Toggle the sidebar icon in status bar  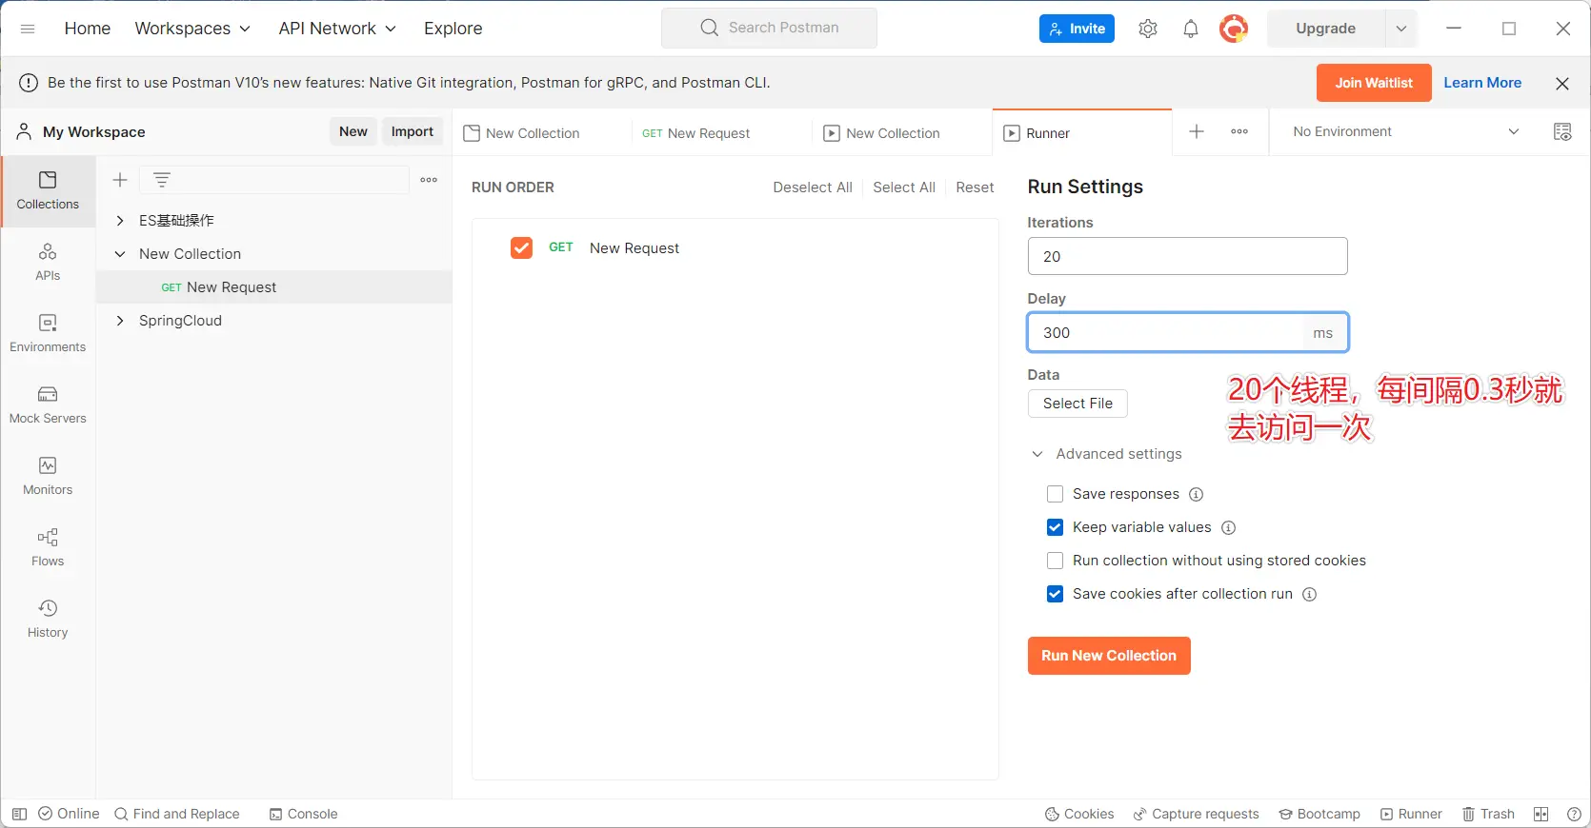point(19,814)
